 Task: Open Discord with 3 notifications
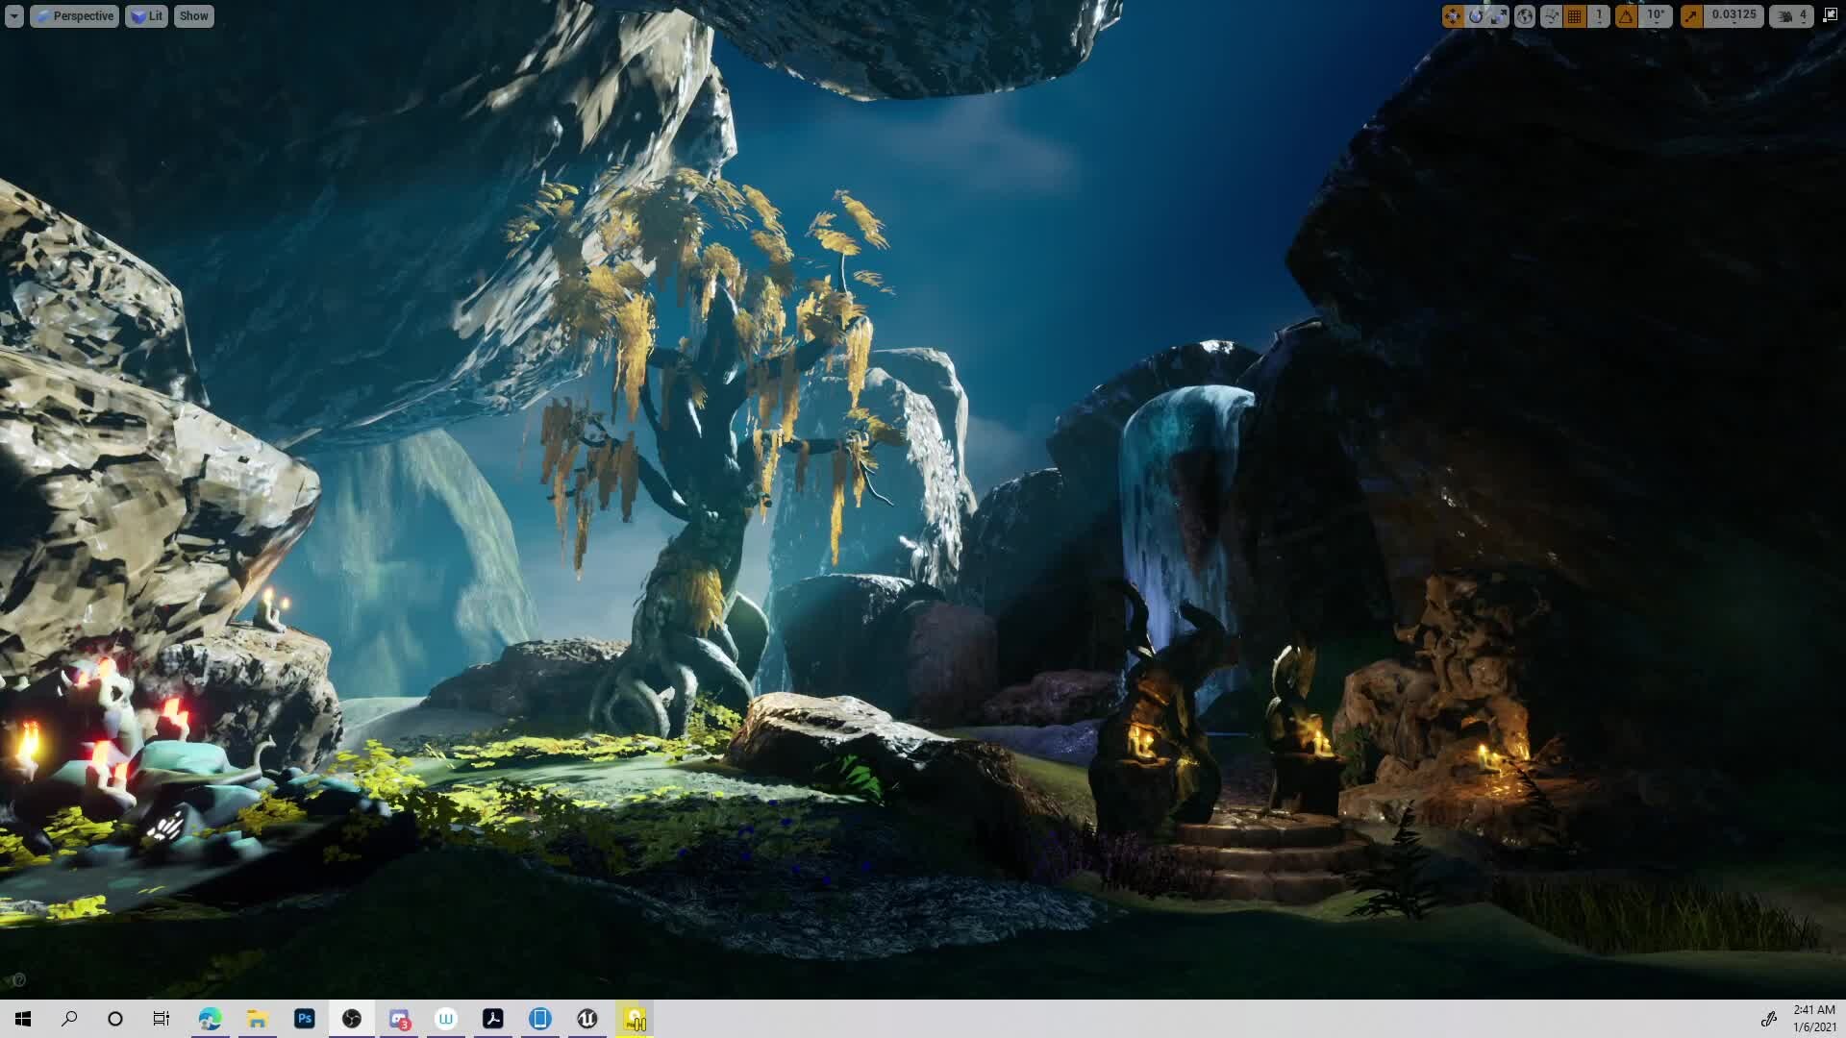[x=399, y=1019]
